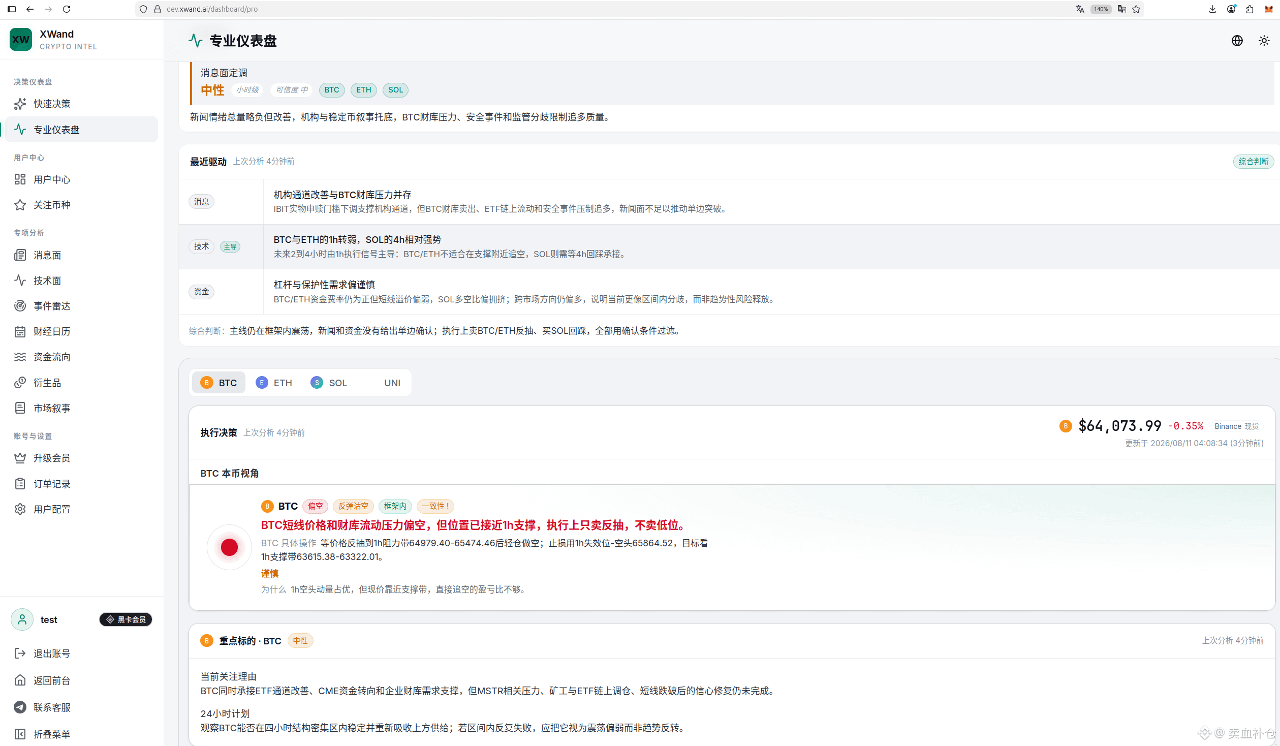
Task: Click the 事件雷达 radar icon
Action: [x=20, y=306]
